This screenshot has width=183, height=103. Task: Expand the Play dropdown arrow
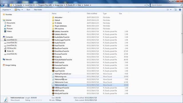(22, 10)
